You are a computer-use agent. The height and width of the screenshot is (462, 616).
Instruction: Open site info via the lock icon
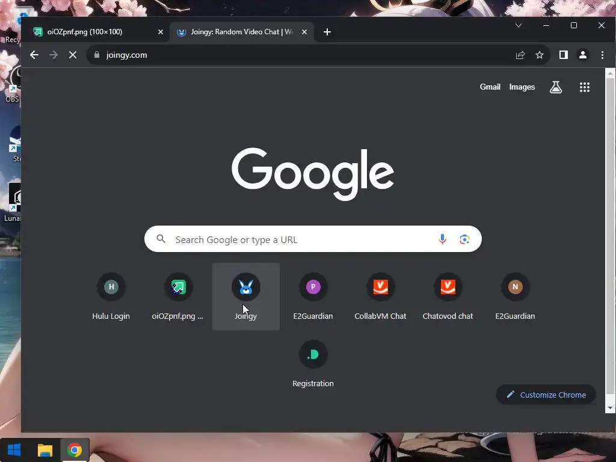[x=97, y=55]
